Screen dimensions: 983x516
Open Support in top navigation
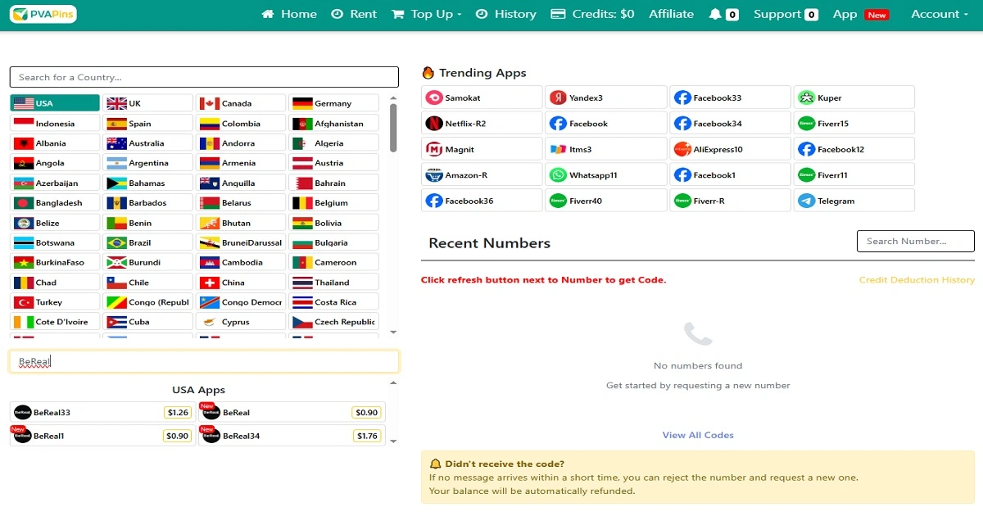(x=786, y=14)
